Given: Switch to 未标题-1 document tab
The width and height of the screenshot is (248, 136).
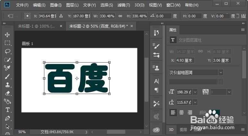Looking at the screenshot, I should (36, 26).
